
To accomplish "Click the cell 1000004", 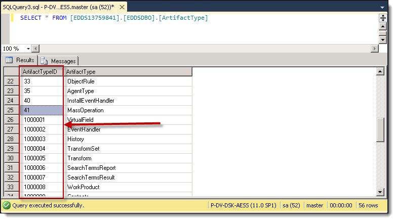I will point(42,148).
